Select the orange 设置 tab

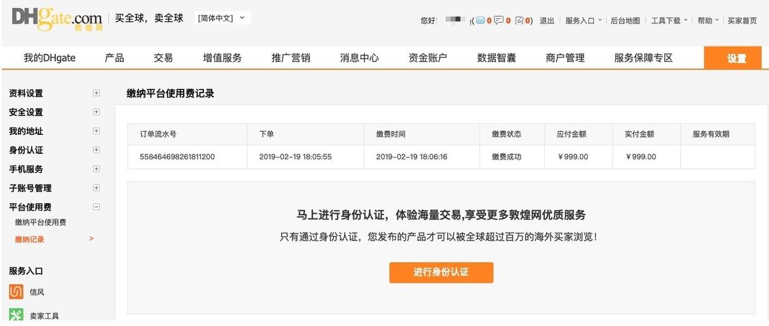click(733, 58)
